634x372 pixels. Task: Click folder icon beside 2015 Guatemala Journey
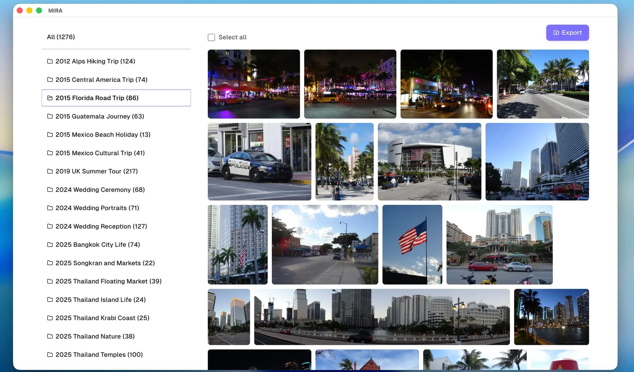pyautogui.click(x=50, y=116)
